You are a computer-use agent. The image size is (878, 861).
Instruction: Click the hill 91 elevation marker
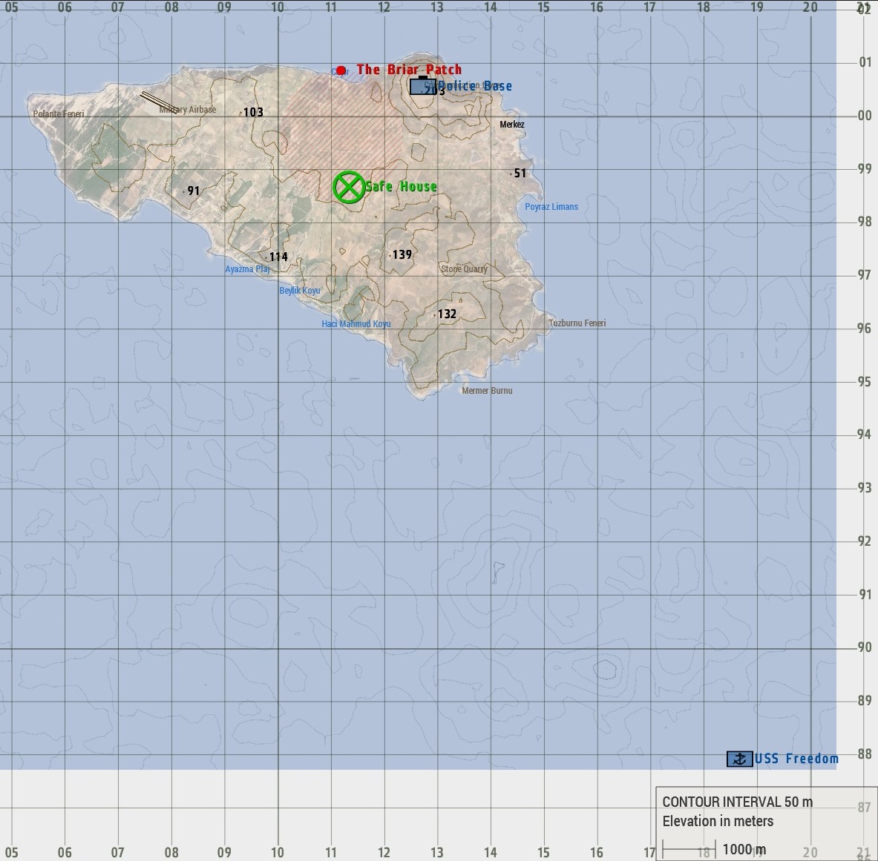184,191
